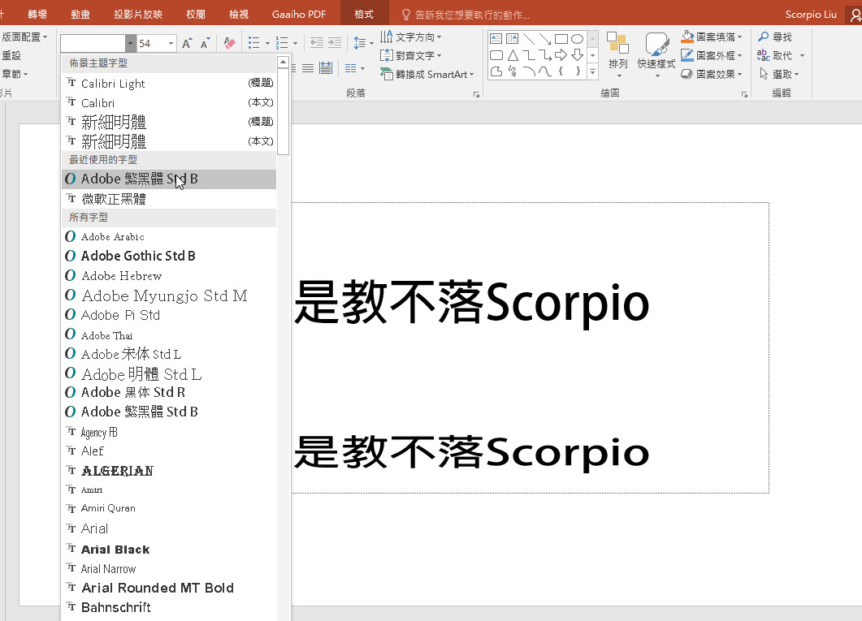Open the 圖案填滿 shape fill dropdown
Screen dimensions: 862x621
739,37
